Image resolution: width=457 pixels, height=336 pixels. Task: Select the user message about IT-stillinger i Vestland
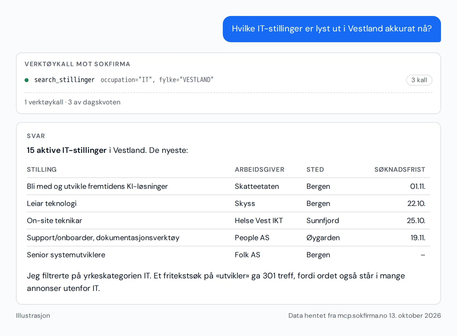coord(332,29)
